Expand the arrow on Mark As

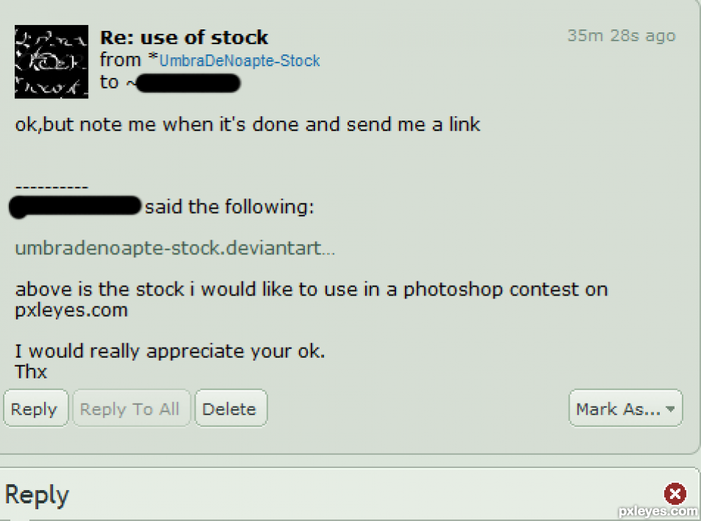tap(670, 409)
